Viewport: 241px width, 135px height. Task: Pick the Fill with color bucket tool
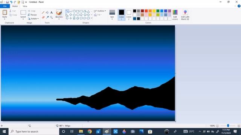[x=47, y=12]
